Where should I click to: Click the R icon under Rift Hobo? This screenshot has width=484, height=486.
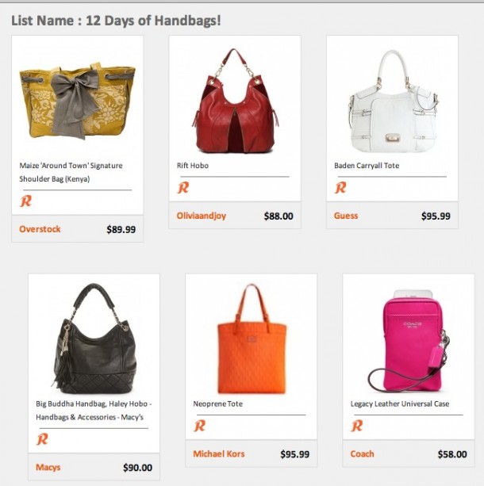183,188
